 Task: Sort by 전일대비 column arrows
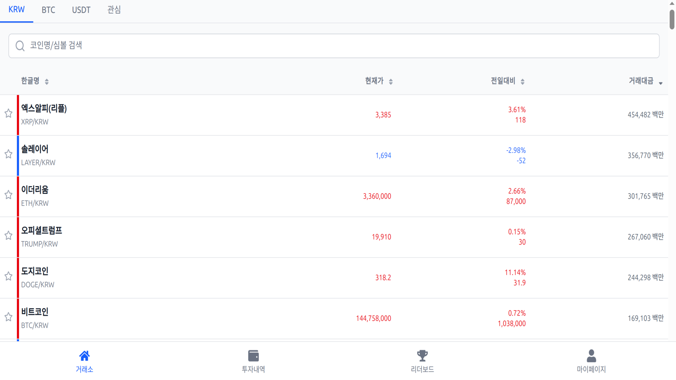coord(522,82)
